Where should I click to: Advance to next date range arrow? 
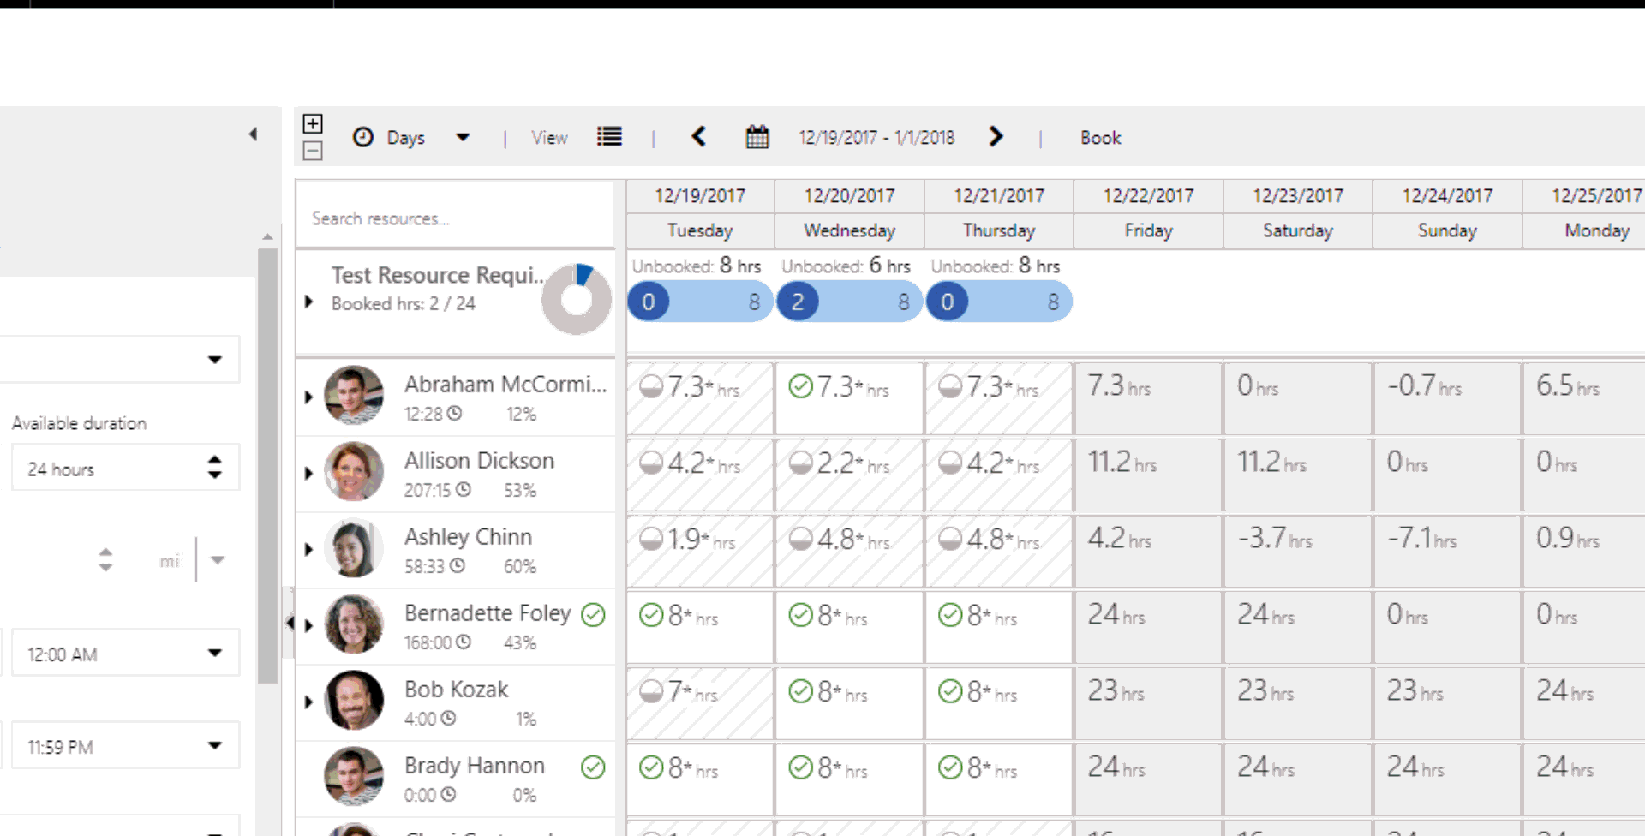click(995, 137)
